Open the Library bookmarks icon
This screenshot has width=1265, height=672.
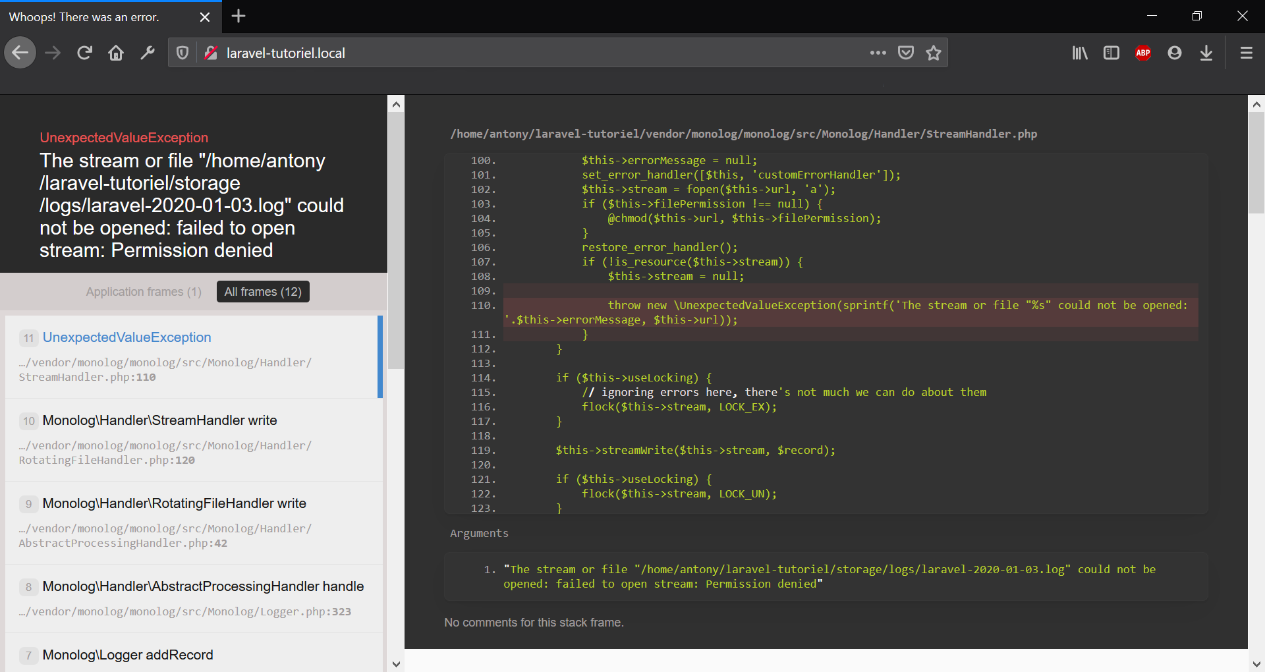(1080, 53)
